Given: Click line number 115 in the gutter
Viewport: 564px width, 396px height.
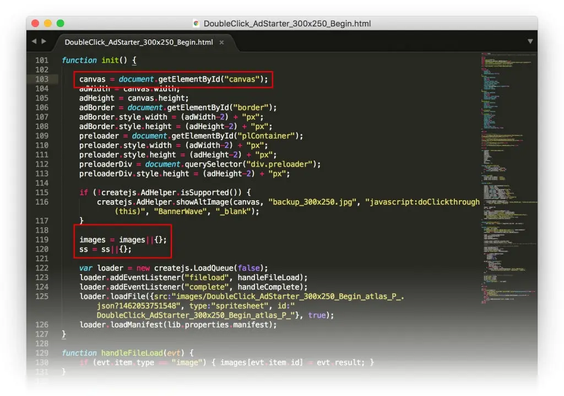Looking at the screenshot, I should pyautogui.click(x=42, y=192).
